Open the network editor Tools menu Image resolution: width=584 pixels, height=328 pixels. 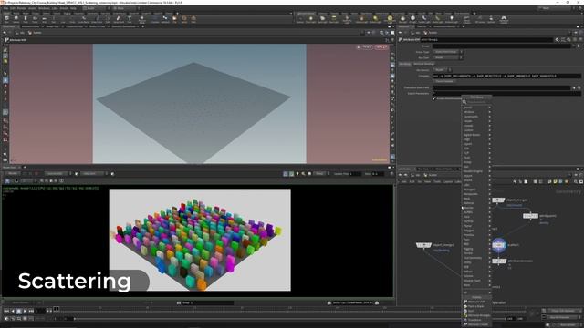tap(437, 182)
